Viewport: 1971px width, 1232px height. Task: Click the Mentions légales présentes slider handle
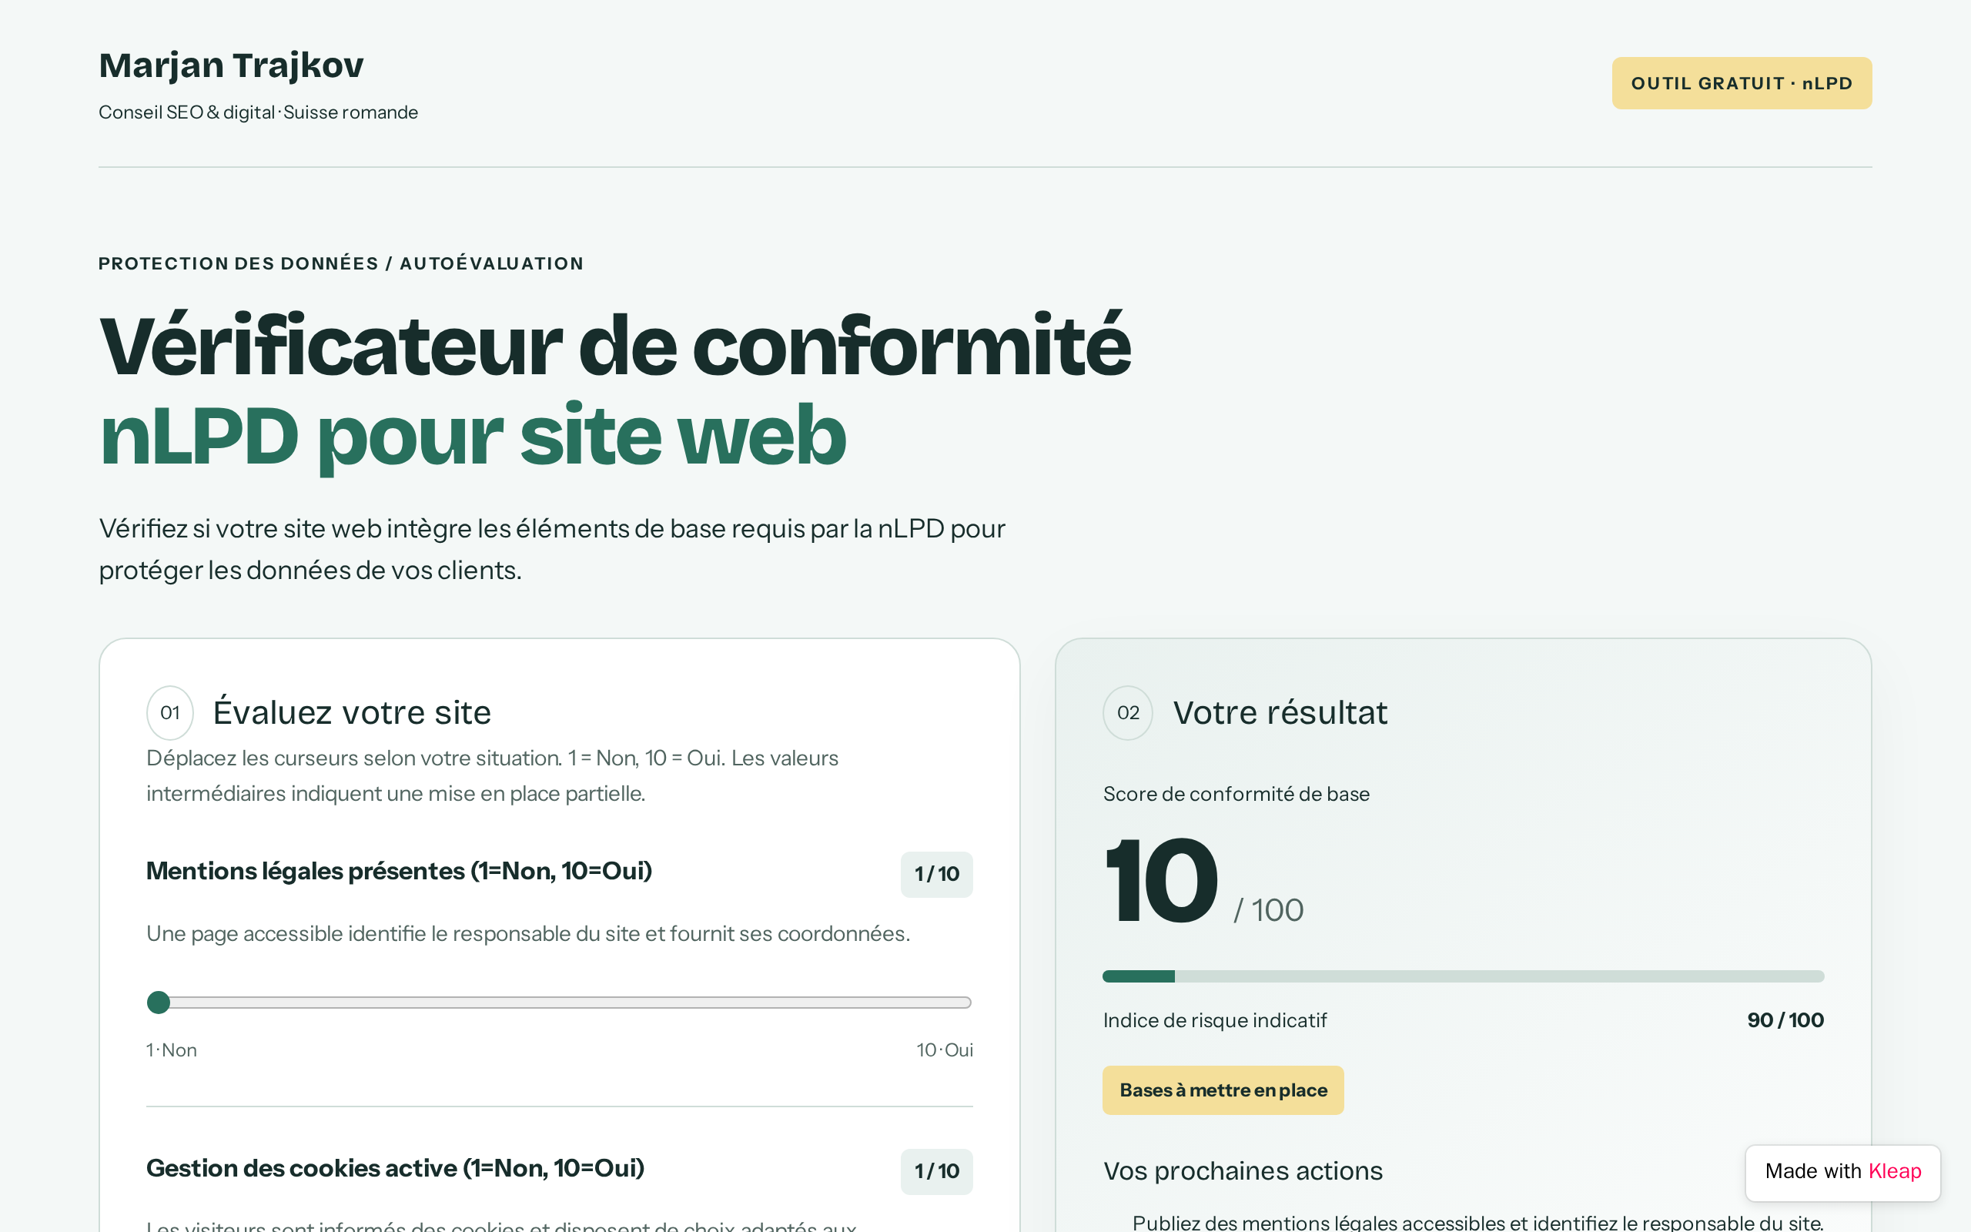(159, 1003)
